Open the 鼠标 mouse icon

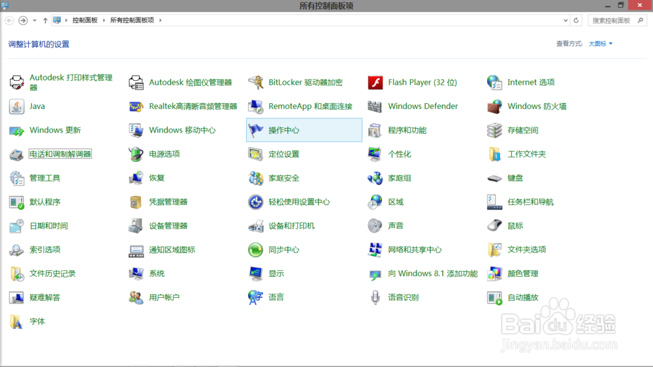point(494,226)
